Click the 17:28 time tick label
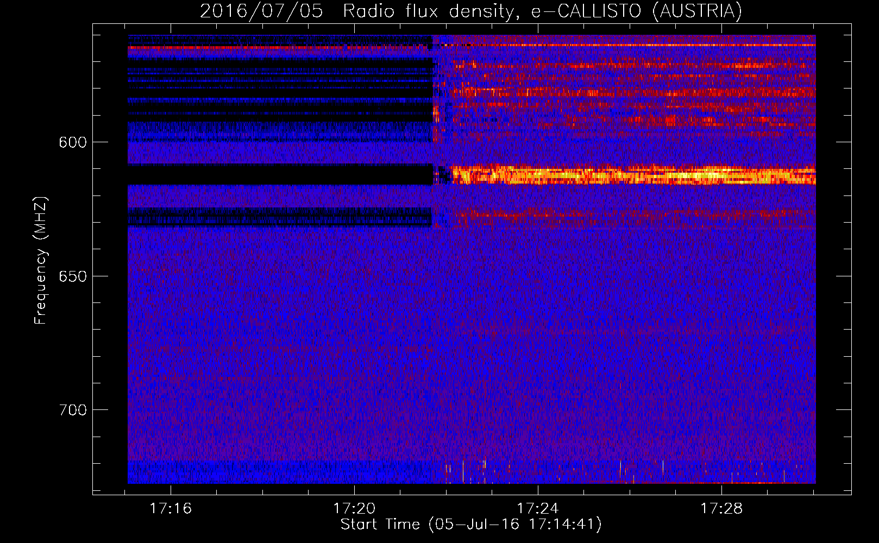 (x=721, y=509)
